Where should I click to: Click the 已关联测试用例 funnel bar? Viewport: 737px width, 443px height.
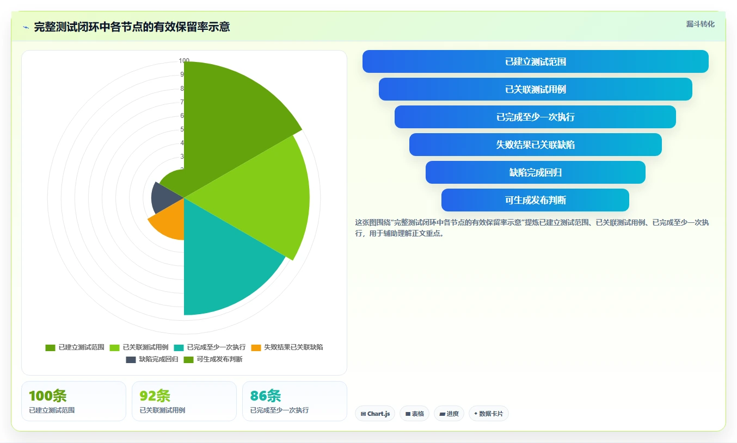click(x=536, y=89)
